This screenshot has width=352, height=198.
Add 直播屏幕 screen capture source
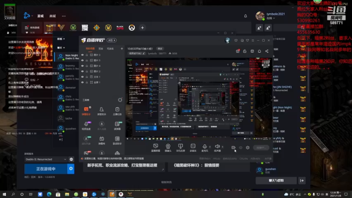pos(156,148)
